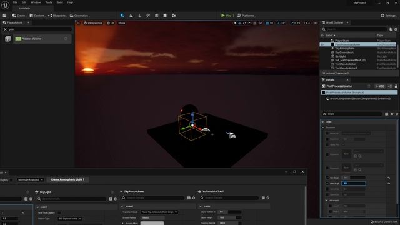This screenshot has height=225, width=400.
Task: Toggle rotation snapping in viewport toolbar
Action: pyautogui.click(x=279, y=23)
